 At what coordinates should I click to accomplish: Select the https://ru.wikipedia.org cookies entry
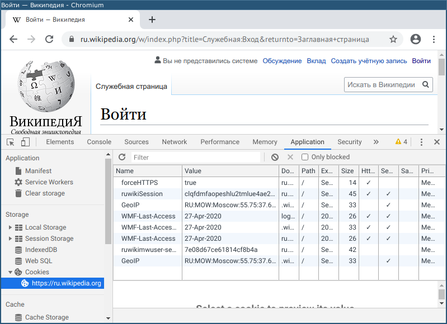[53, 283]
